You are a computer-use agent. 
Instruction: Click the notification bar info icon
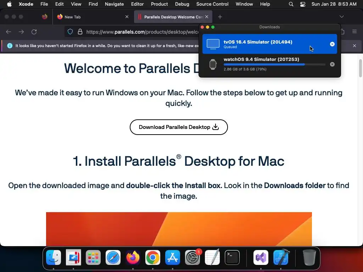coord(10,46)
